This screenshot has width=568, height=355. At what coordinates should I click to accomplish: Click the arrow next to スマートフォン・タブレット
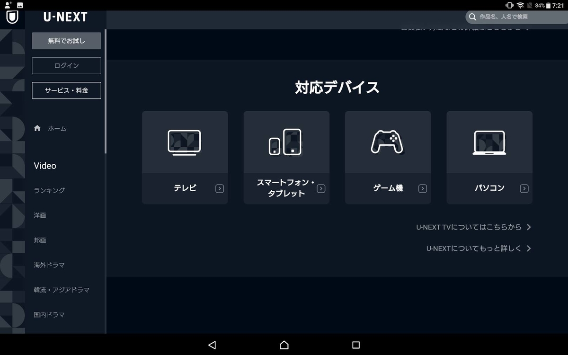(321, 188)
